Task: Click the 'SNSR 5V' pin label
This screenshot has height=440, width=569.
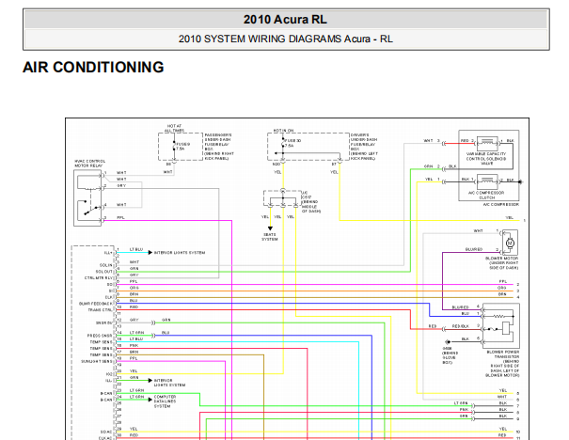Action: 104,322
